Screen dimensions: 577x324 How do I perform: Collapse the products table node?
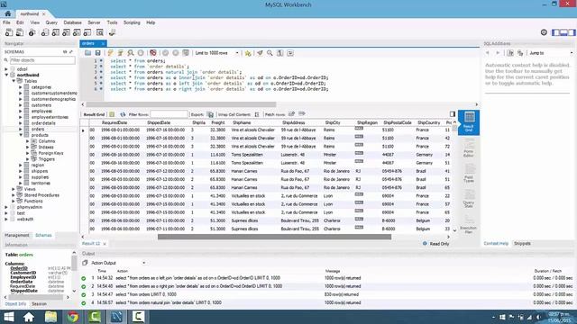pyautogui.click(x=21, y=135)
